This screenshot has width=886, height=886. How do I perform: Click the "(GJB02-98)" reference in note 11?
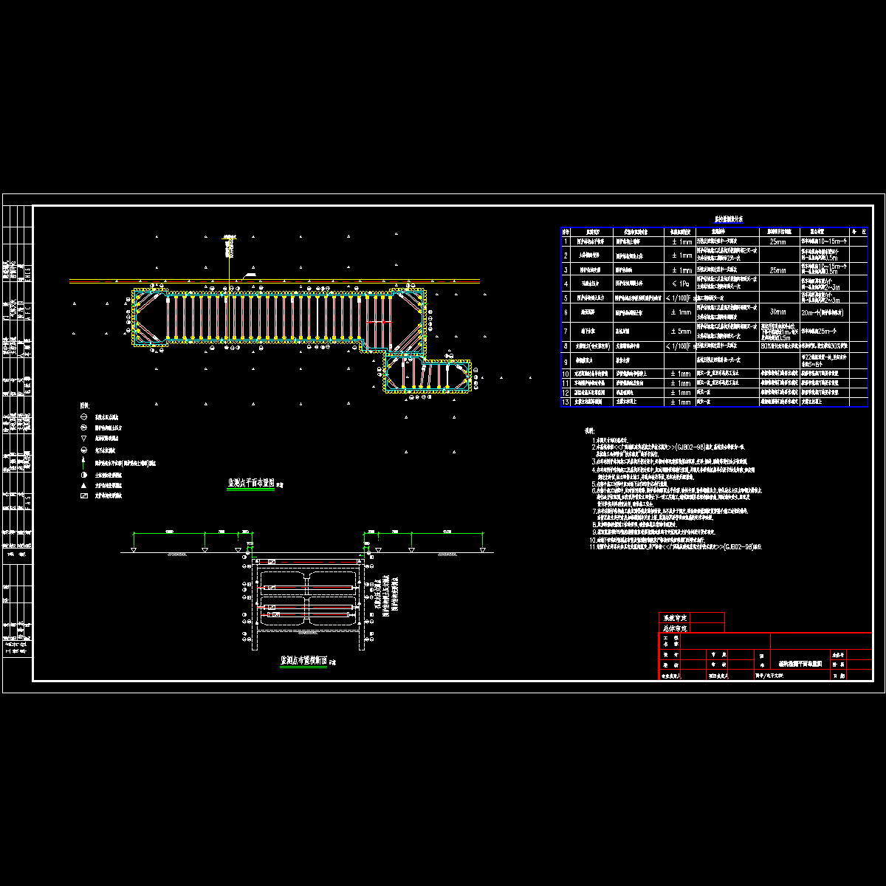739,547
